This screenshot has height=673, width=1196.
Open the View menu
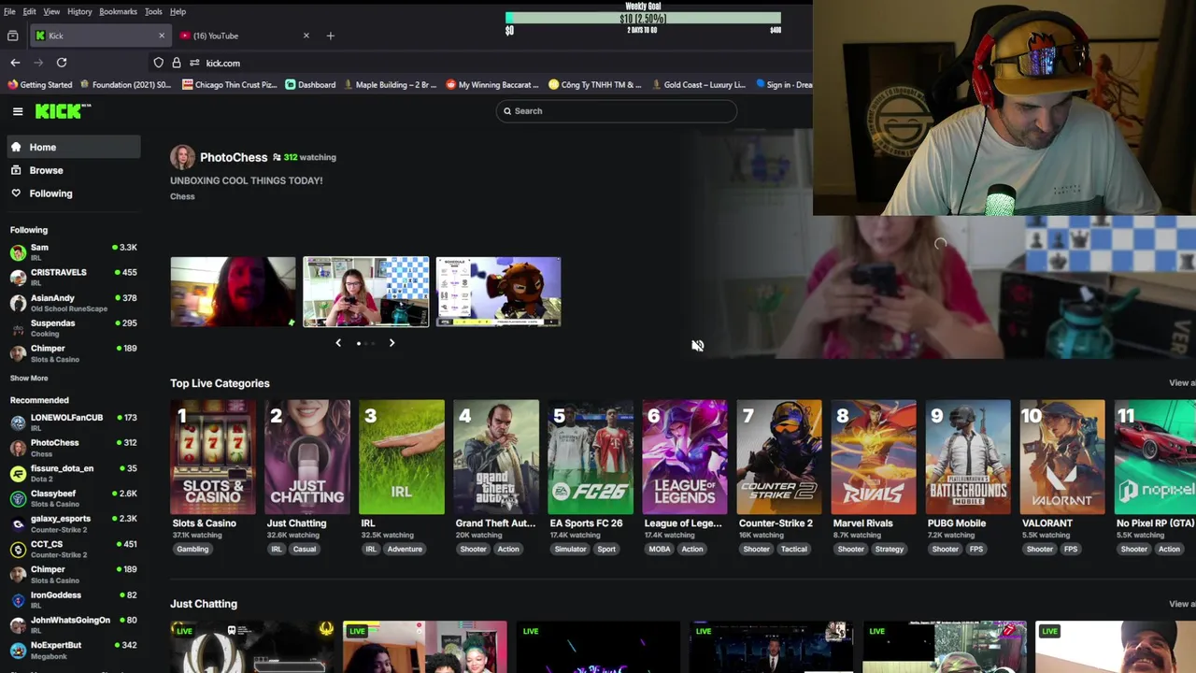[x=51, y=11]
